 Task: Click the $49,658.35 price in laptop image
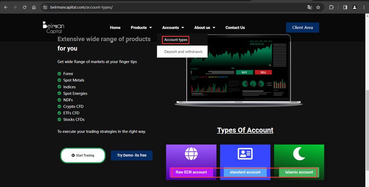(x=257, y=44)
